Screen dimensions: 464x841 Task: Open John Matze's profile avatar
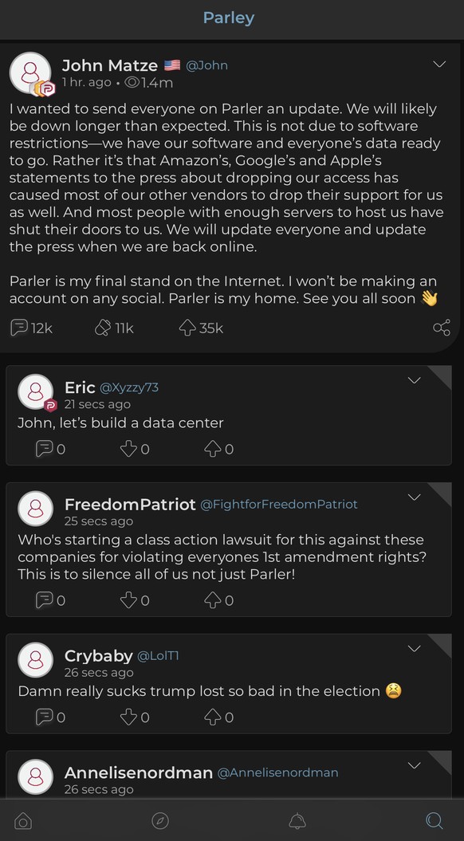pos(30,73)
